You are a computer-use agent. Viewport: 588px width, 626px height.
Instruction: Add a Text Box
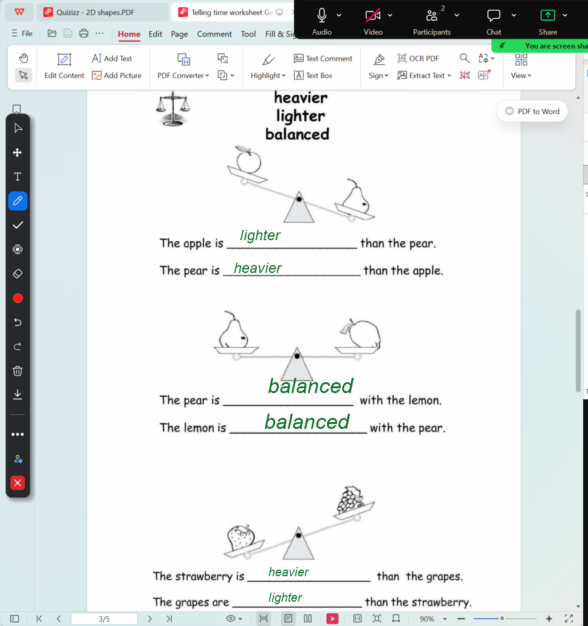(x=313, y=75)
